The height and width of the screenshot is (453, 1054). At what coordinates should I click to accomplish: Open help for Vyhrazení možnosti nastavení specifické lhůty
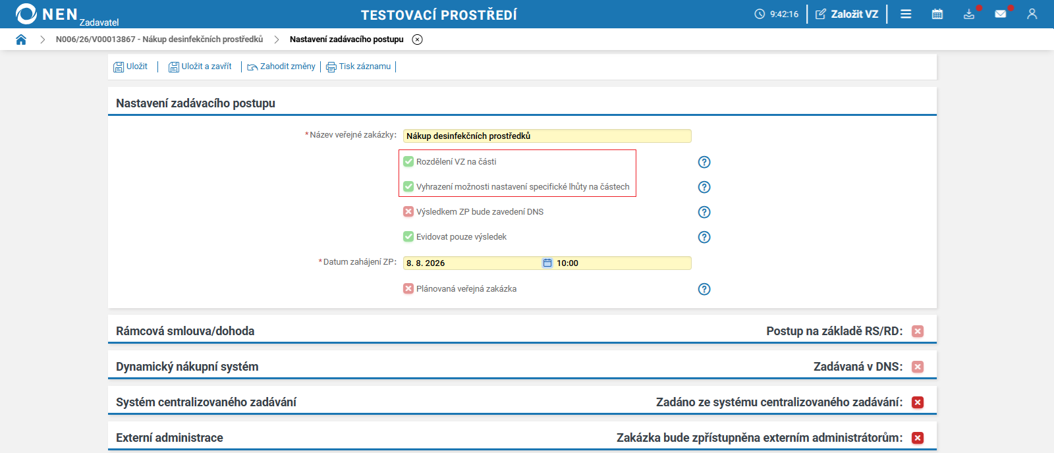tap(704, 187)
